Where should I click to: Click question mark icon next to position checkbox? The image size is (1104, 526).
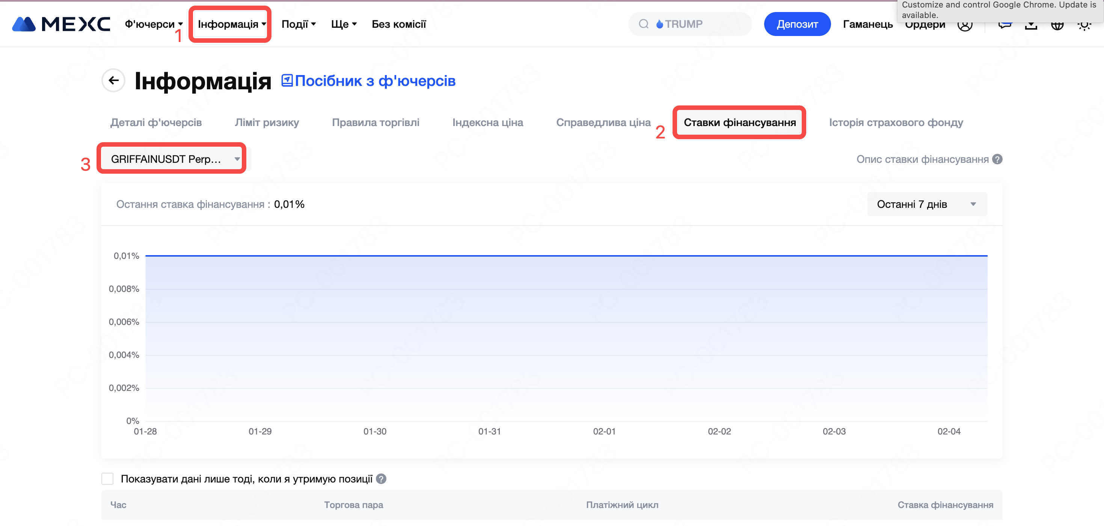click(381, 479)
